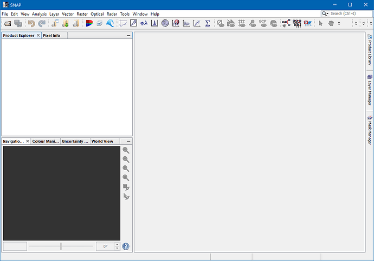
Task: Click the GCP manager icon
Action: [x=263, y=23]
